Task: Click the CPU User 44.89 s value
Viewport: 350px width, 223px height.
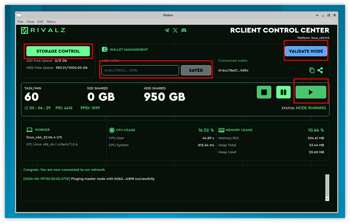Action: pos(208,138)
